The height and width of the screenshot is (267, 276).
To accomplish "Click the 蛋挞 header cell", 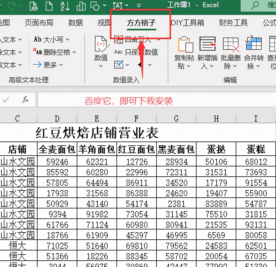I will (216, 149).
